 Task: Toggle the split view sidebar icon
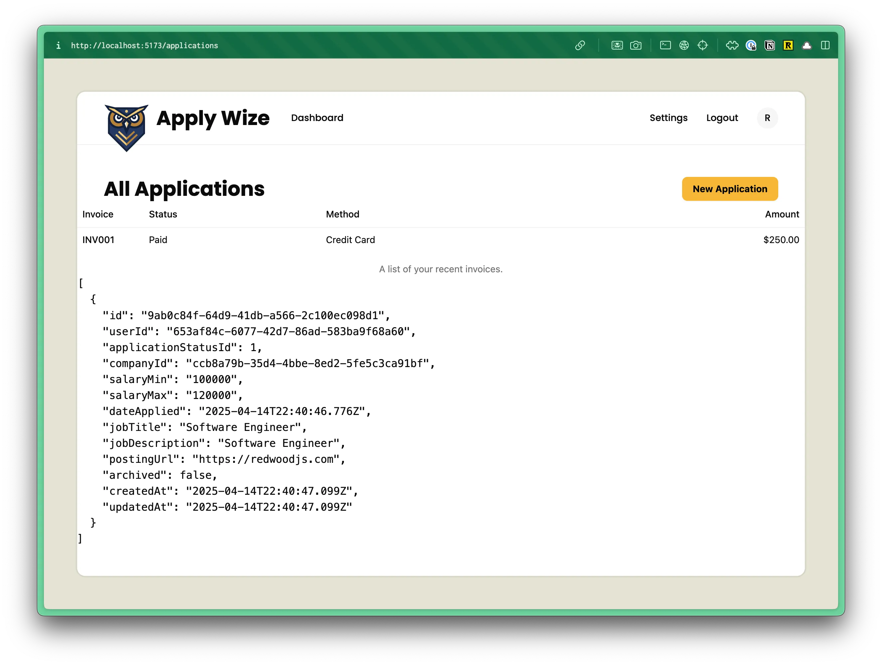(x=825, y=46)
